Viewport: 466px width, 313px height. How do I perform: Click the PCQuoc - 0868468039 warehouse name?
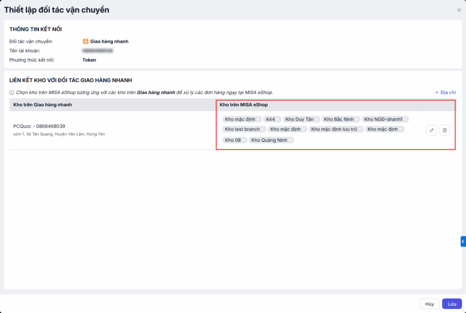[x=39, y=126]
